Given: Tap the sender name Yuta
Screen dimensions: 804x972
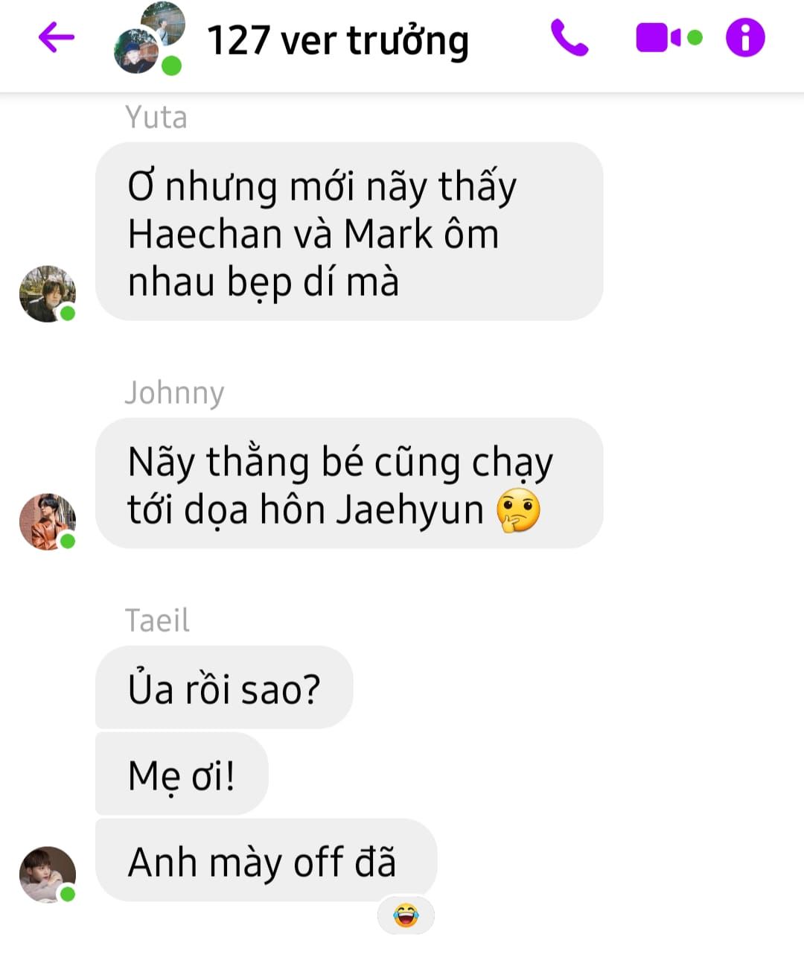Looking at the screenshot, I should tap(156, 118).
